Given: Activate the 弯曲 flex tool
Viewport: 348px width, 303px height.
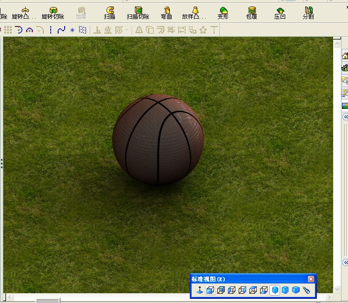Looking at the screenshot, I should point(167,13).
